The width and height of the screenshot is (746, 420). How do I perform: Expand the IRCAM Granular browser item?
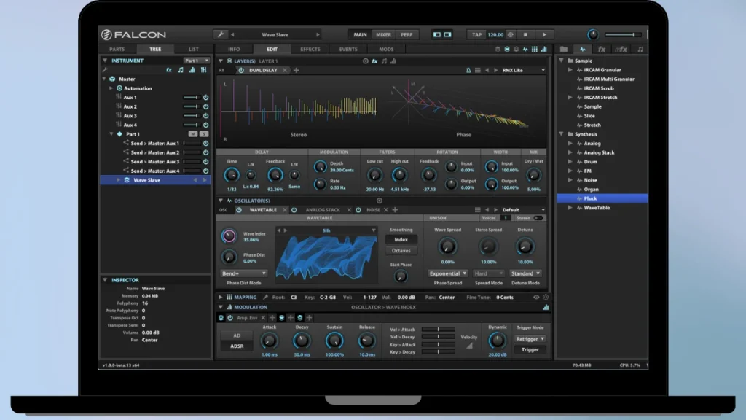click(570, 70)
